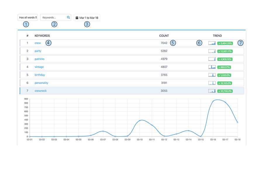This screenshot has width=263, height=175.
Task: Select the crewneck keyword link
Action: tap(40, 91)
